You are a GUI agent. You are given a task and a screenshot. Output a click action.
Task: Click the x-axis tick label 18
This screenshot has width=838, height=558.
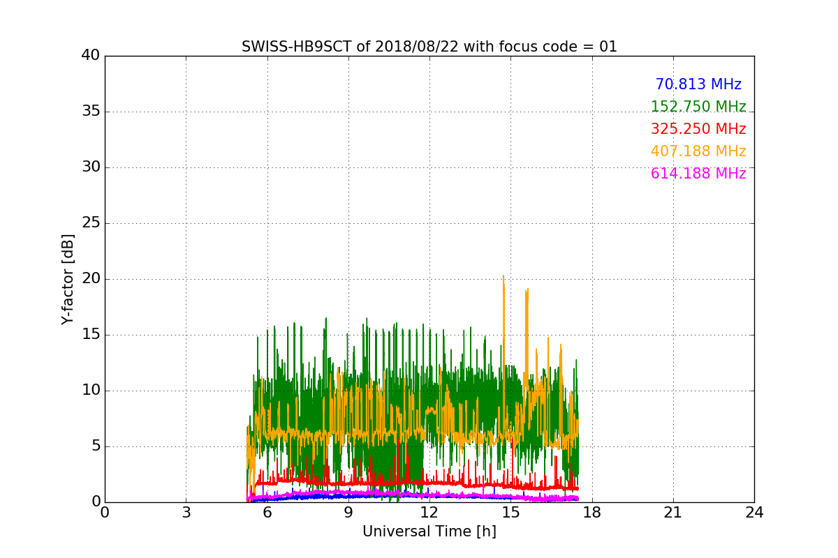pyautogui.click(x=592, y=513)
